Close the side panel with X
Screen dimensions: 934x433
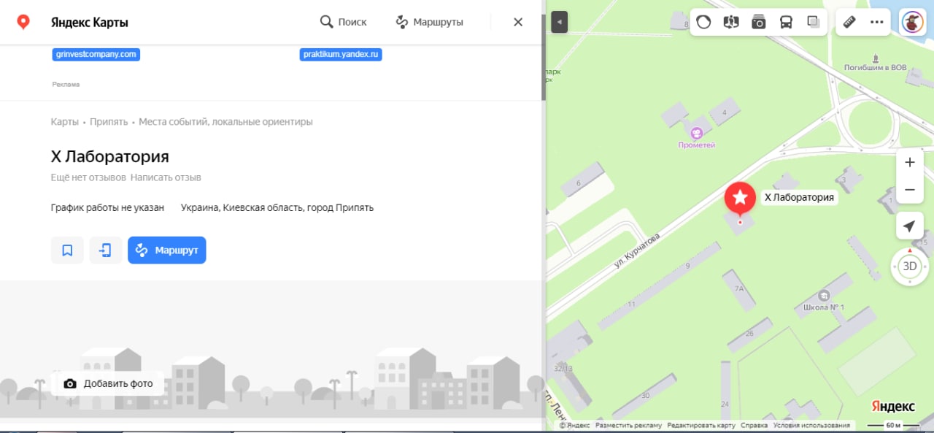(x=518, y=22)
